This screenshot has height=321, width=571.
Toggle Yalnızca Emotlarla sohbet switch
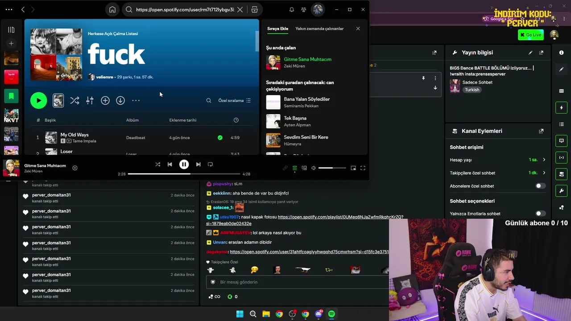(540, 214)
